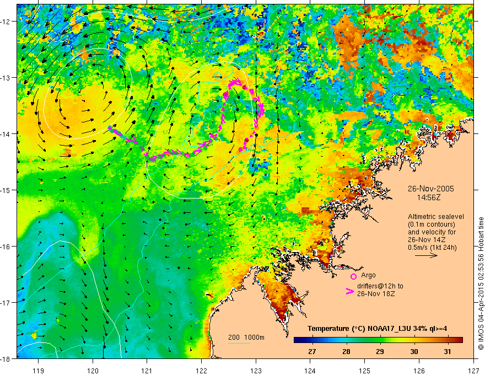Click longitude axis label 119

tap(39, 371)
